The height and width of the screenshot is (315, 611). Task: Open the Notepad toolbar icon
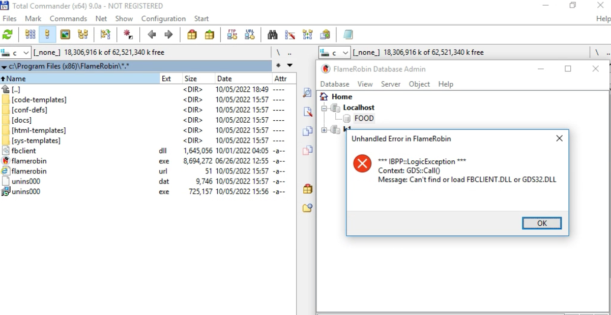click(348, 34)
